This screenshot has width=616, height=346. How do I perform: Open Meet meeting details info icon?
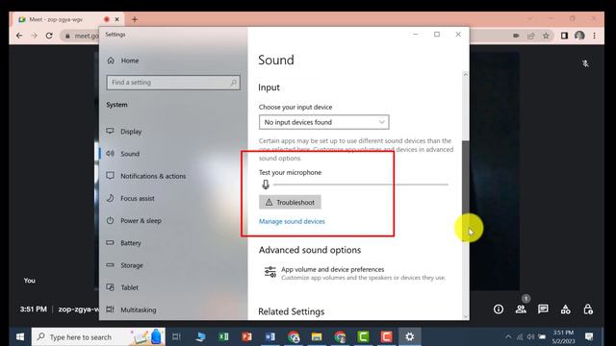tap(499, 309)
